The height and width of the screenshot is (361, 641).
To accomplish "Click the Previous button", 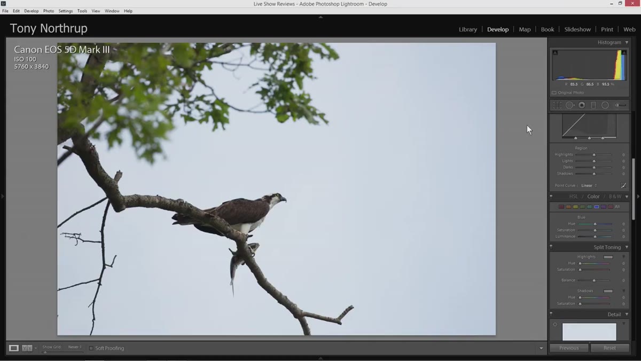I will click(x=569, y=348).
